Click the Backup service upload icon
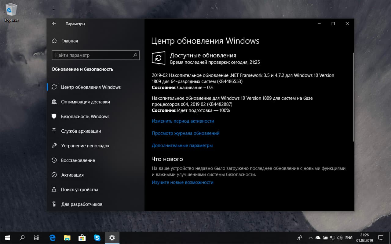The image size is (391, 244). 55,131
